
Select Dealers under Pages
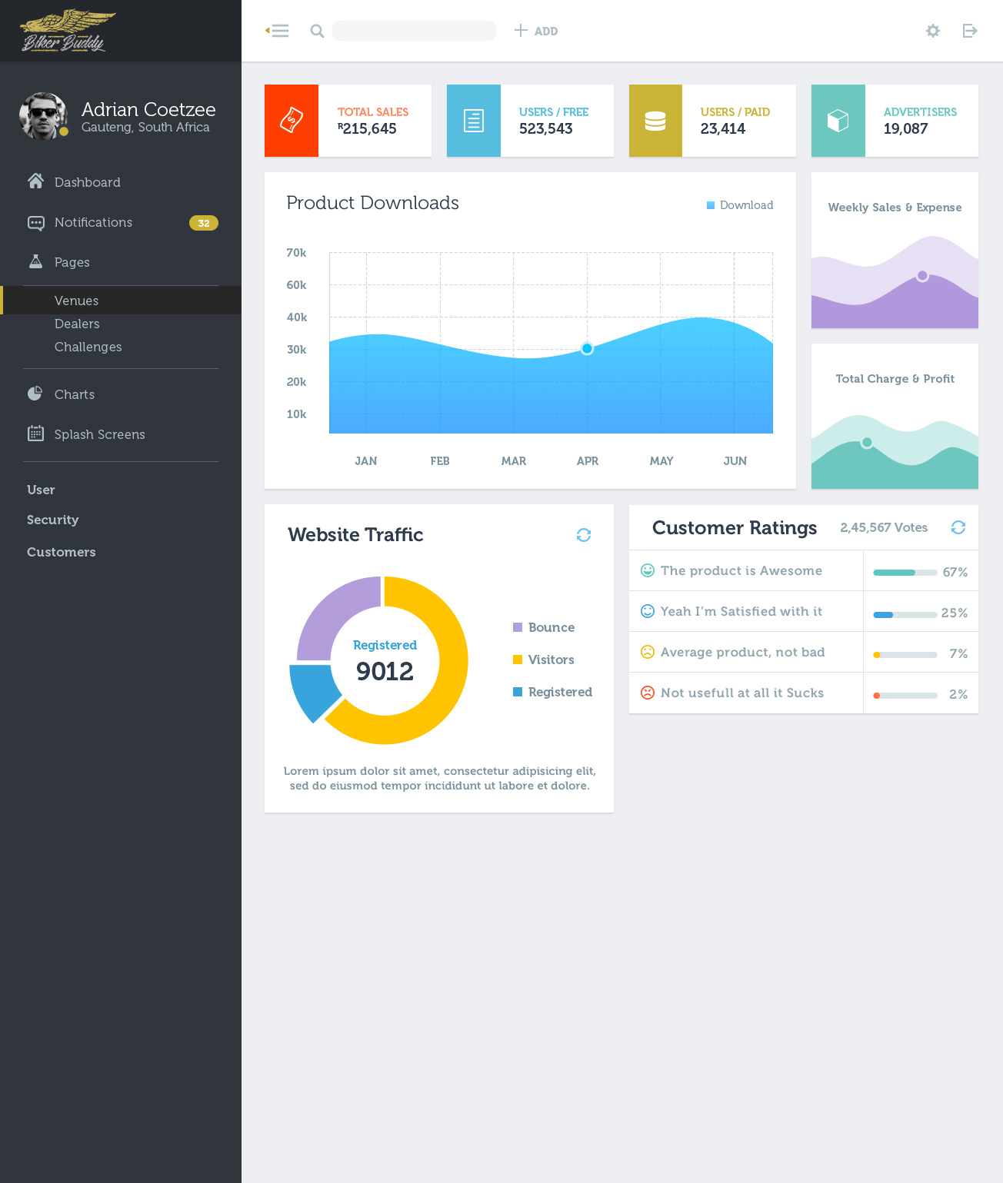77,324
